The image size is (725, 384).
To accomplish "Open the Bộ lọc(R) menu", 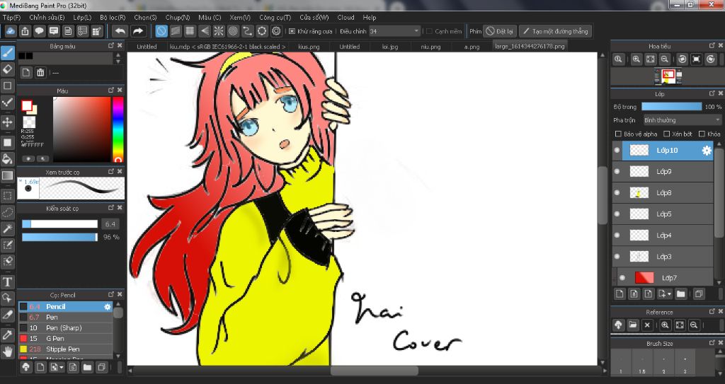I will point(113,17).
